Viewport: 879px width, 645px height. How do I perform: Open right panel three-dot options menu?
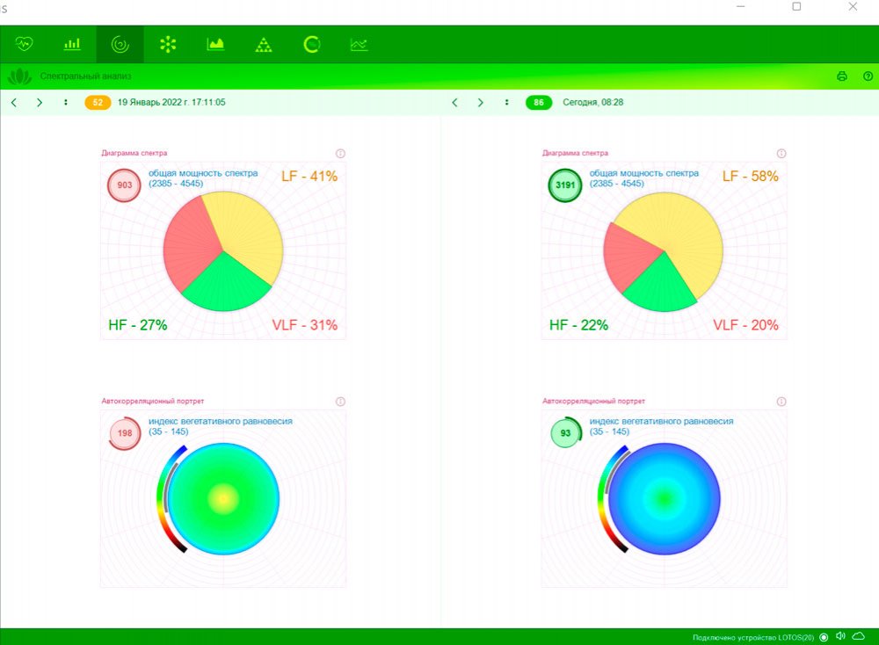click(507, 103)
